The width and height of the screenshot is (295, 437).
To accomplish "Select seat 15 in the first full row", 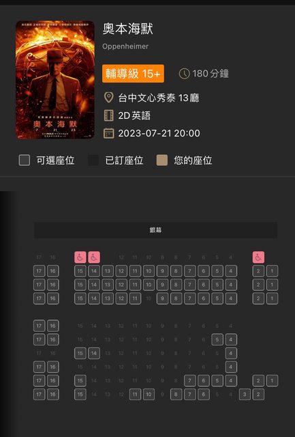I will click(80, 271).
